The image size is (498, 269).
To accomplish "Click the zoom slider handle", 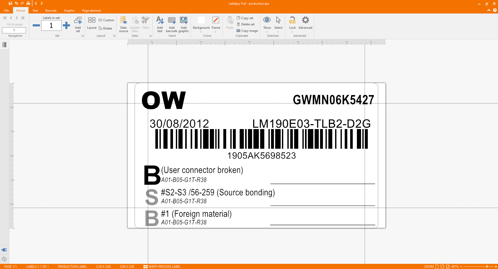I will tap(487, 267).
